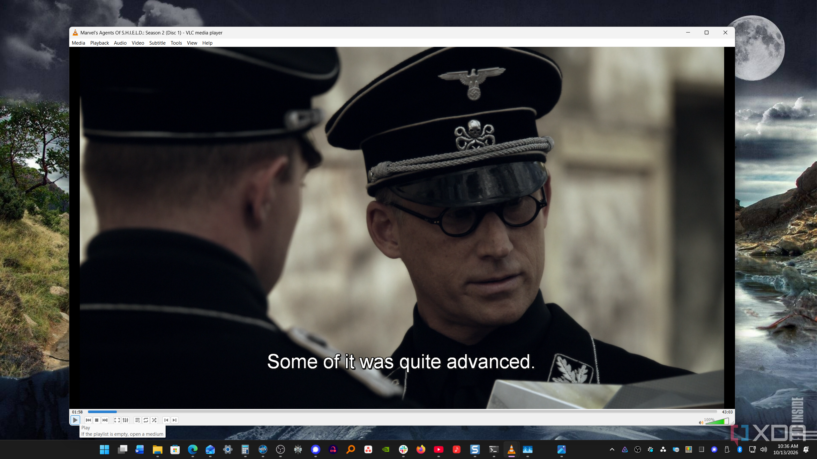Click the Safely Remove Hardware USB tray icon
The image size is (817, 459).
(727, 449)
